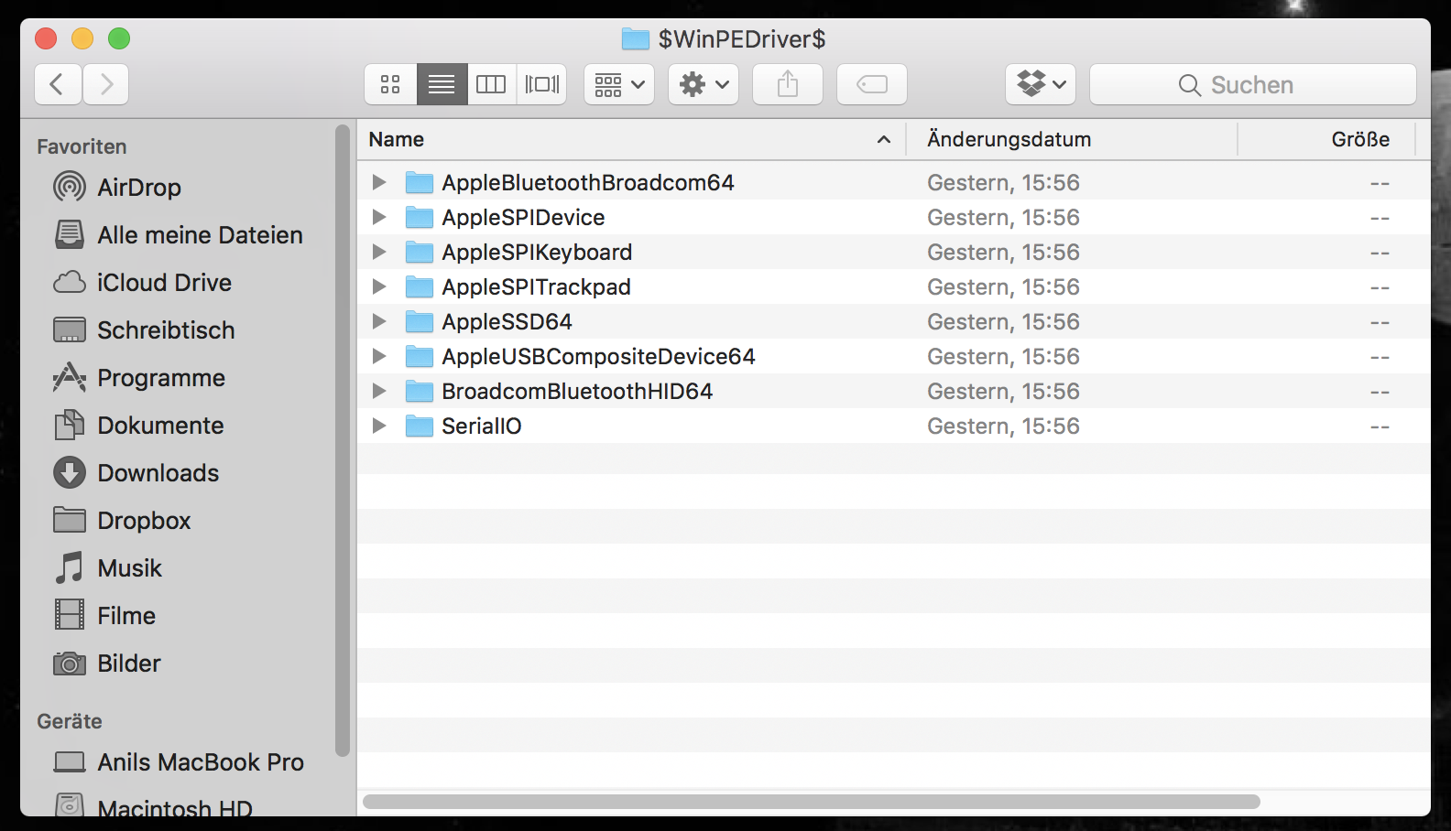Switch to Cover Flow view

click(542, 84)
